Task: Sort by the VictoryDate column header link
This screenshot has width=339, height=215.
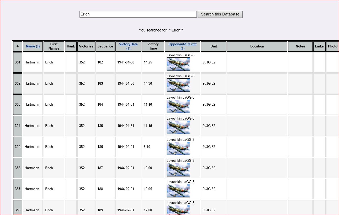Action: tap(128, 46)
